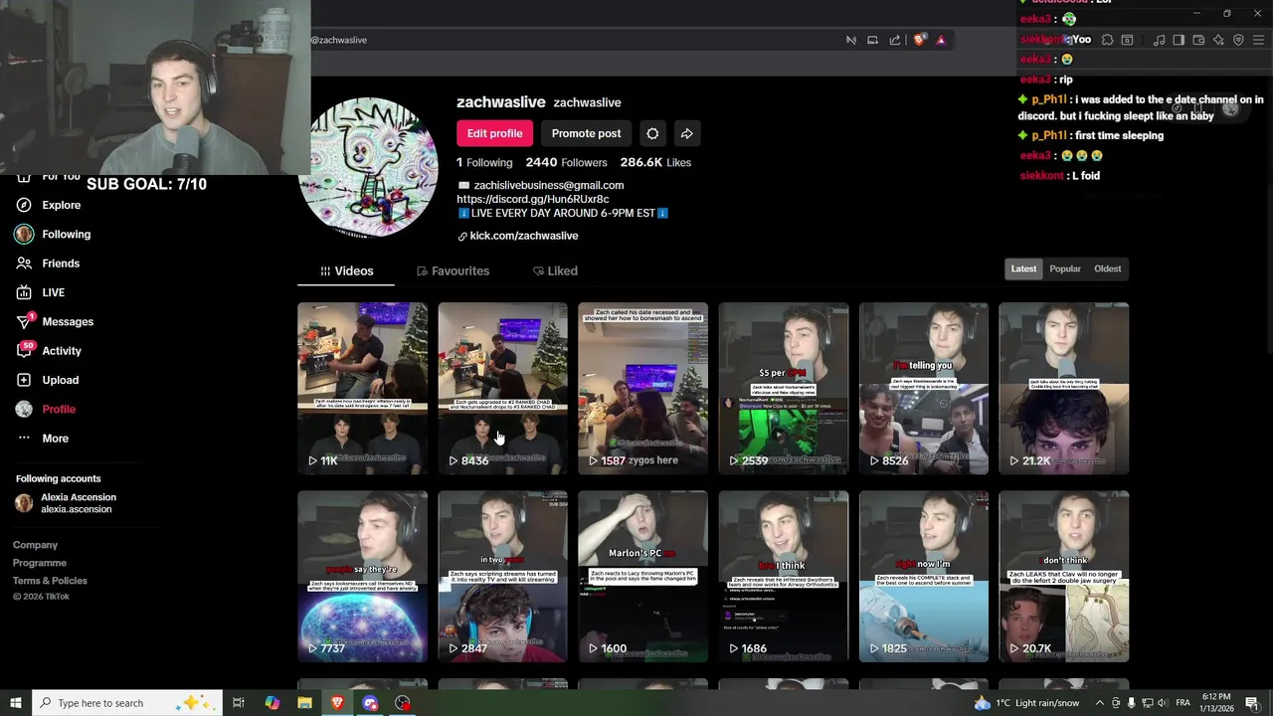
Task: Switch to the Videos tab
Action: point(346,270)
